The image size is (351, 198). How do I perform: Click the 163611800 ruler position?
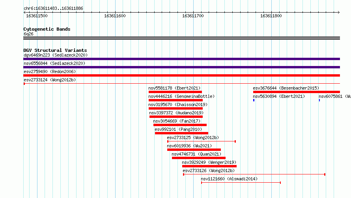coord(271,16)
